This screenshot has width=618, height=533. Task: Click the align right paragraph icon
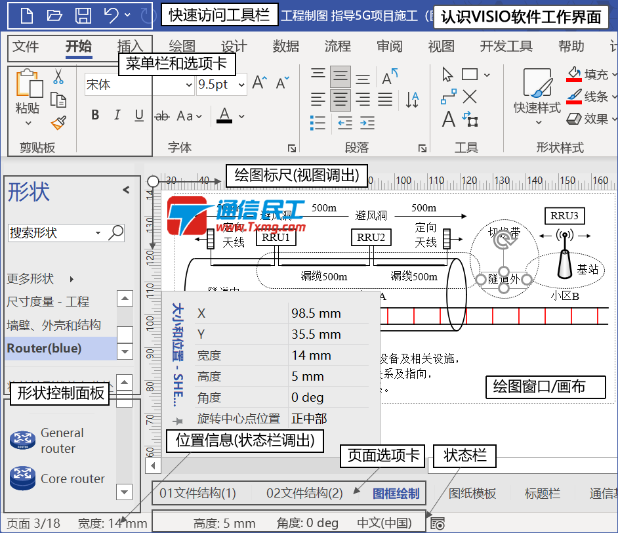[363, 99]
